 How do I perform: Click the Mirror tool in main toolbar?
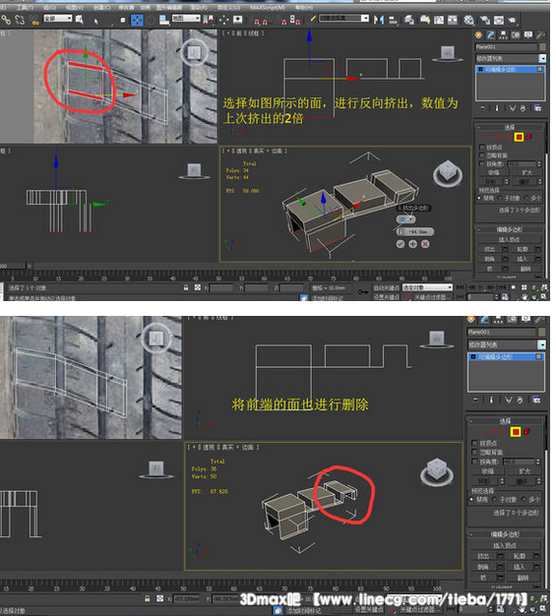(x=379, y=20)
